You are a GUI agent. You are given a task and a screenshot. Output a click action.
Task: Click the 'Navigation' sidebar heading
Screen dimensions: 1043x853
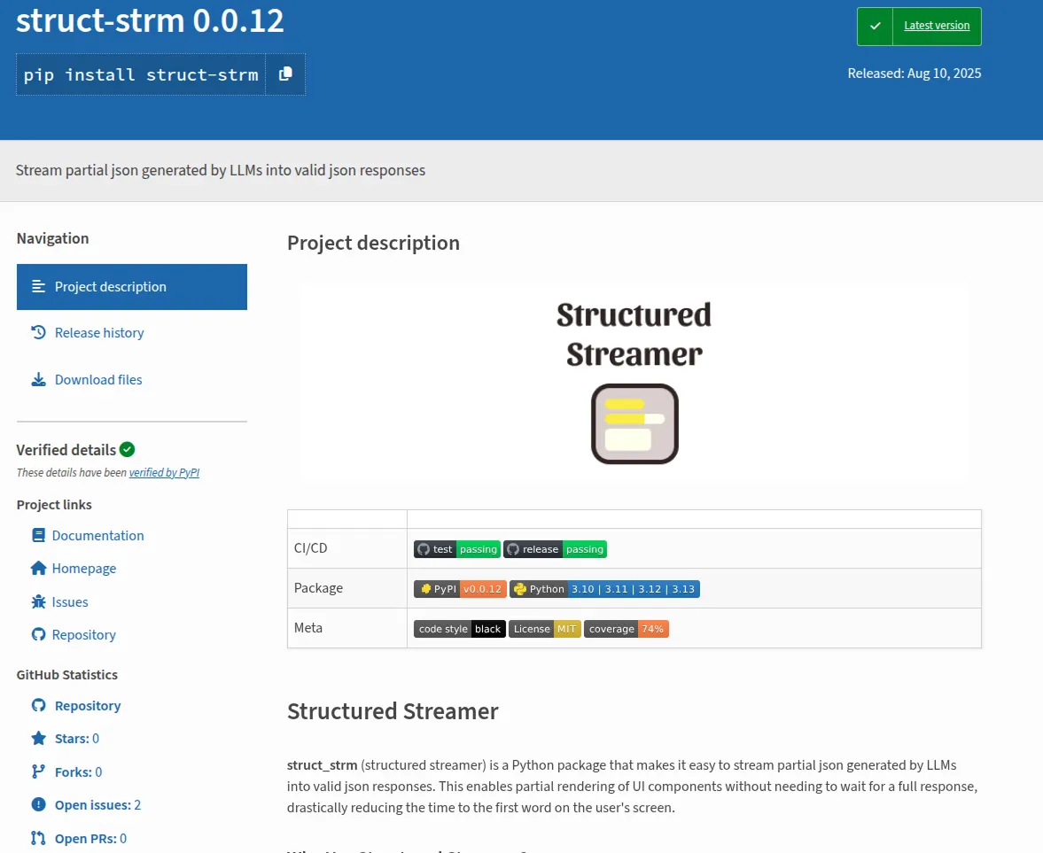pyautogui.click(x=52, y=238)
